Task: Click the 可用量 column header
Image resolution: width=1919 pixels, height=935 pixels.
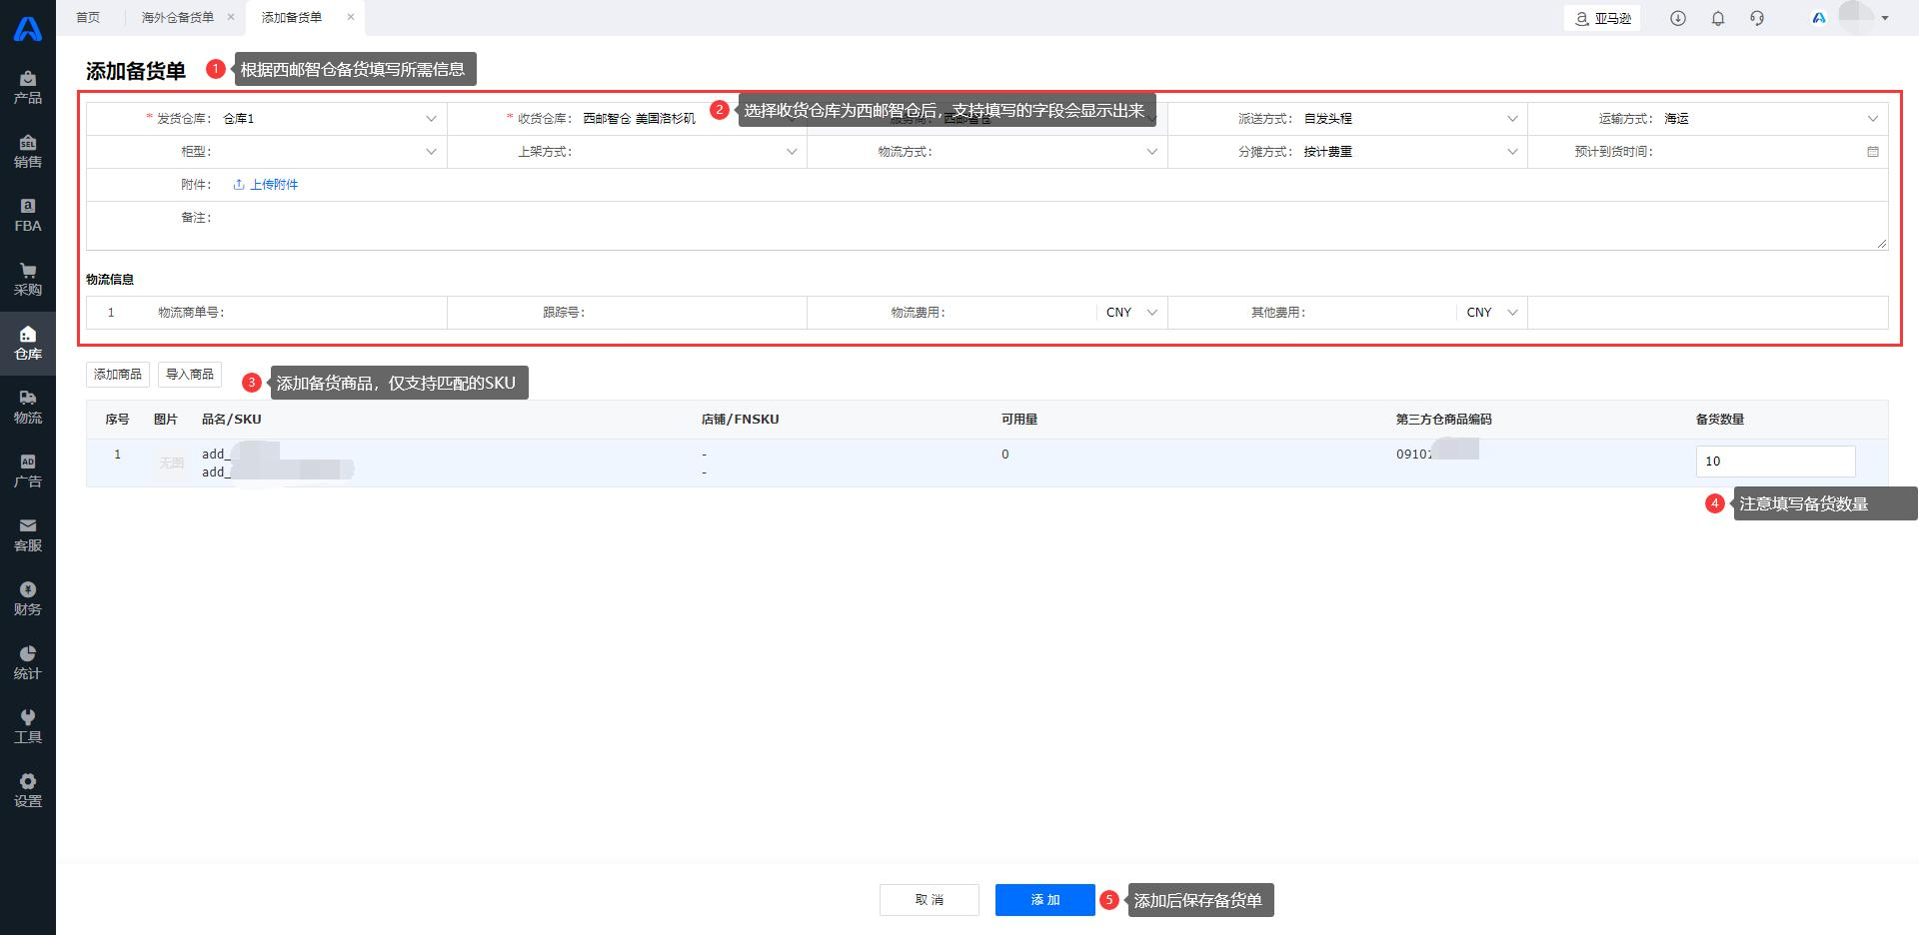Action: point(1019,420)
